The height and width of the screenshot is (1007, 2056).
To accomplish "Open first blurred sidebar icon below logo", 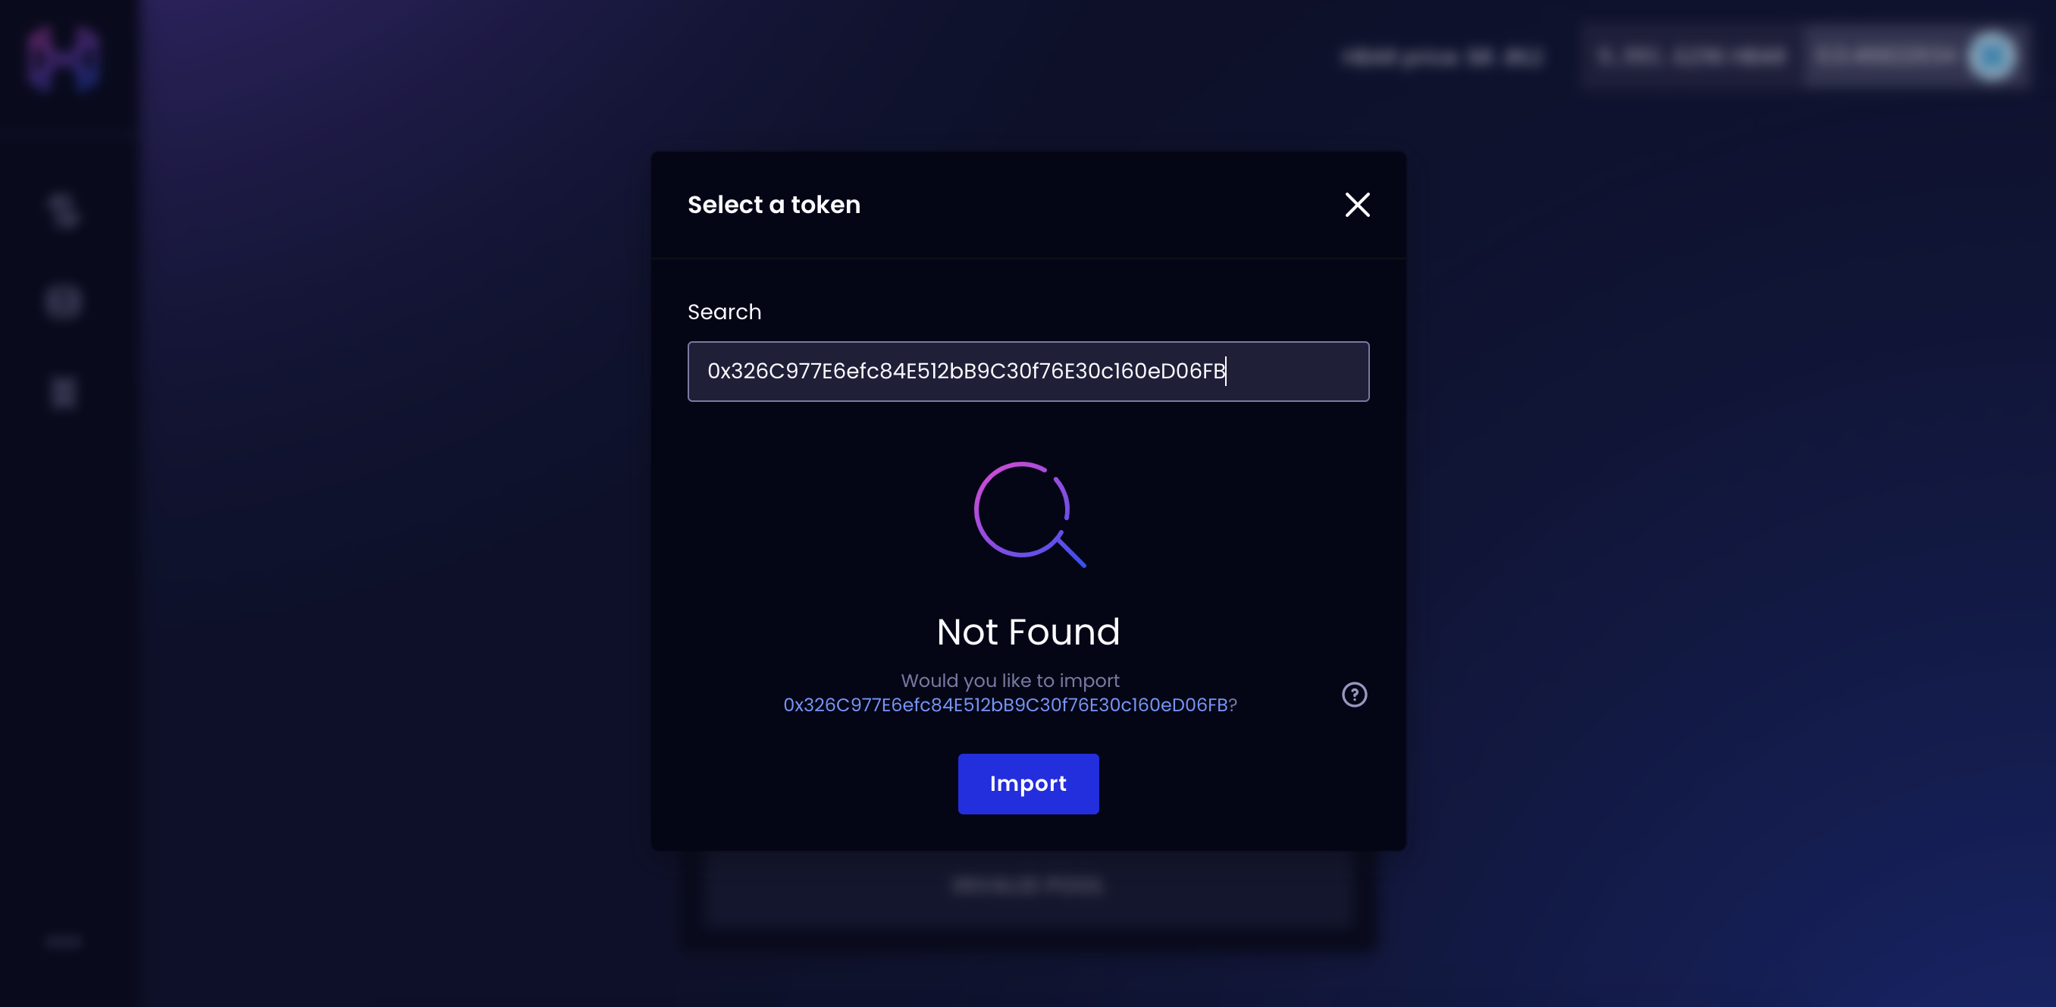I will tap(63, 211).
